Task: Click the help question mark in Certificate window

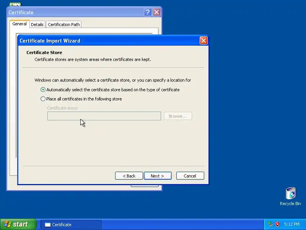Action: [x=148, y=12]
